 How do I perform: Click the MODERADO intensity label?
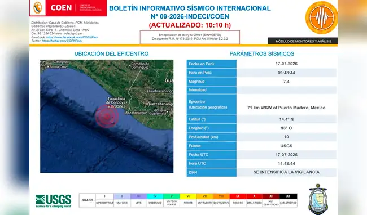(155, 203)
